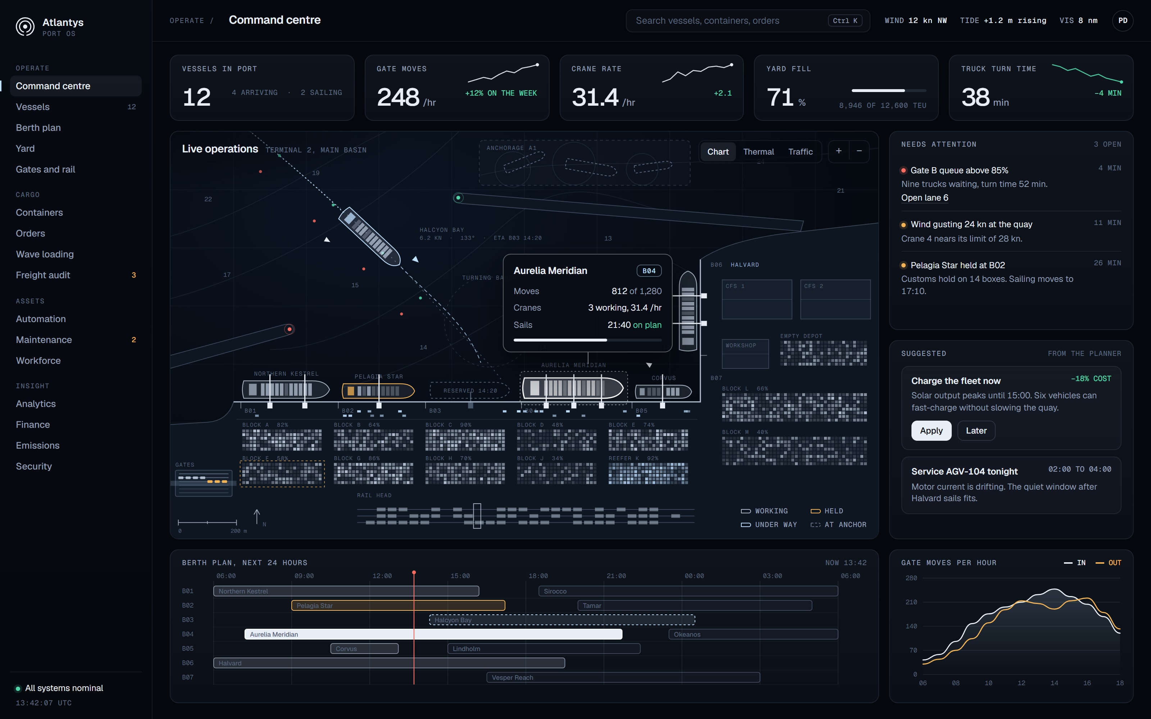Image resolution: width=1151 pixels, height=719 pixels.
Task: Select the highlighted Block F yard block
Action: tap(282, 473)
